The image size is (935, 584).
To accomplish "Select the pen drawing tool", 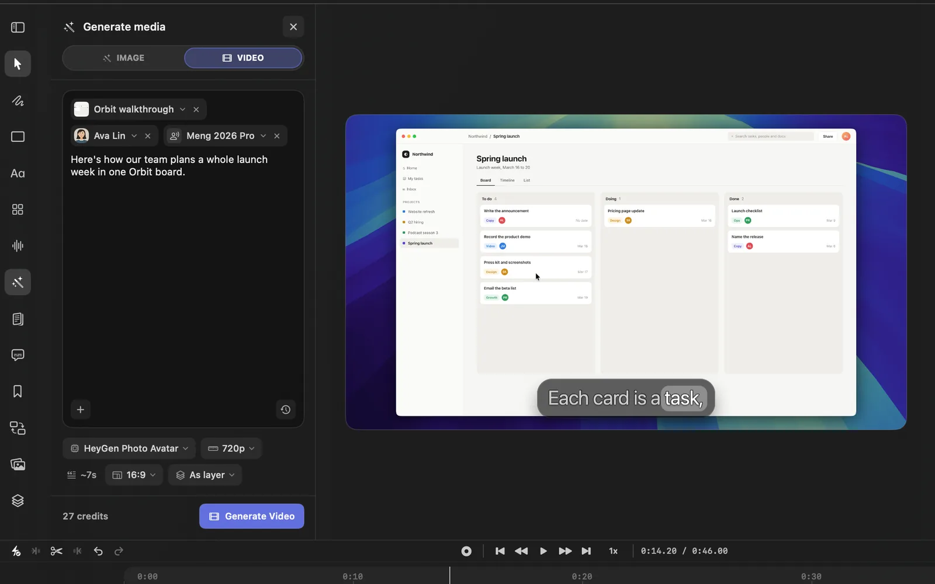I will (x=18, y=100).
